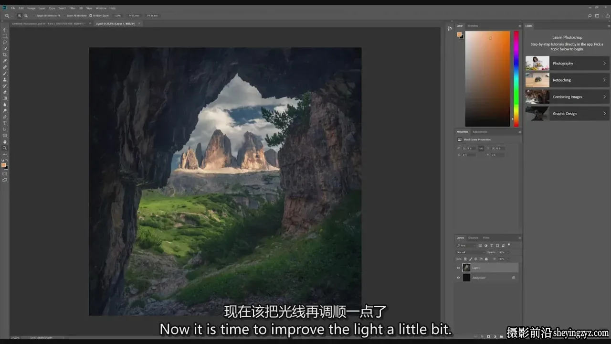611x344 pixels.
Task: Toggle layer filtering on/off switch
Action: pyautogui.click(x=509, y=245)
